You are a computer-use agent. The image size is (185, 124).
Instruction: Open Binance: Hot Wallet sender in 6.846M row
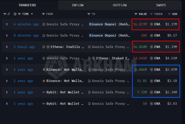click(x=65, y=69)
